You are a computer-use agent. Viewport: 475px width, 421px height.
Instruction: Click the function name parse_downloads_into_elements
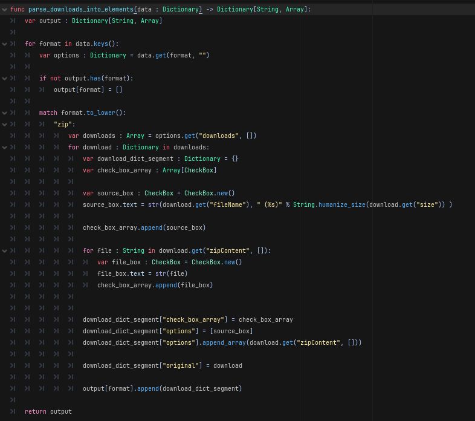pyautogui.click(x=81, y=10)
